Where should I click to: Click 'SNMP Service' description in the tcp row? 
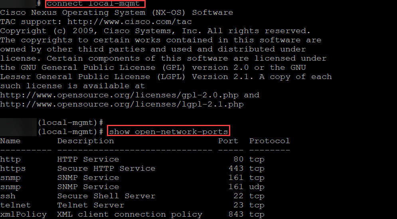click(88, 178)
